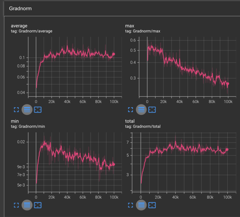Toggle log scale on average chart
Image resolution: width=240 pixels, height=217 pixels.
tap(27, 110)
